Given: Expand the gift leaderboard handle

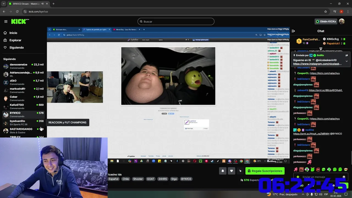Looking at the screenshot, I should tap(321, 49).
